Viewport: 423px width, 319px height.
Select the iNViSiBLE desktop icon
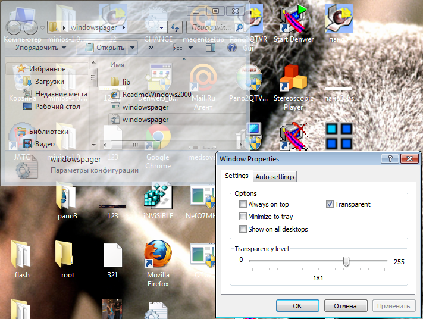[158, 201]
